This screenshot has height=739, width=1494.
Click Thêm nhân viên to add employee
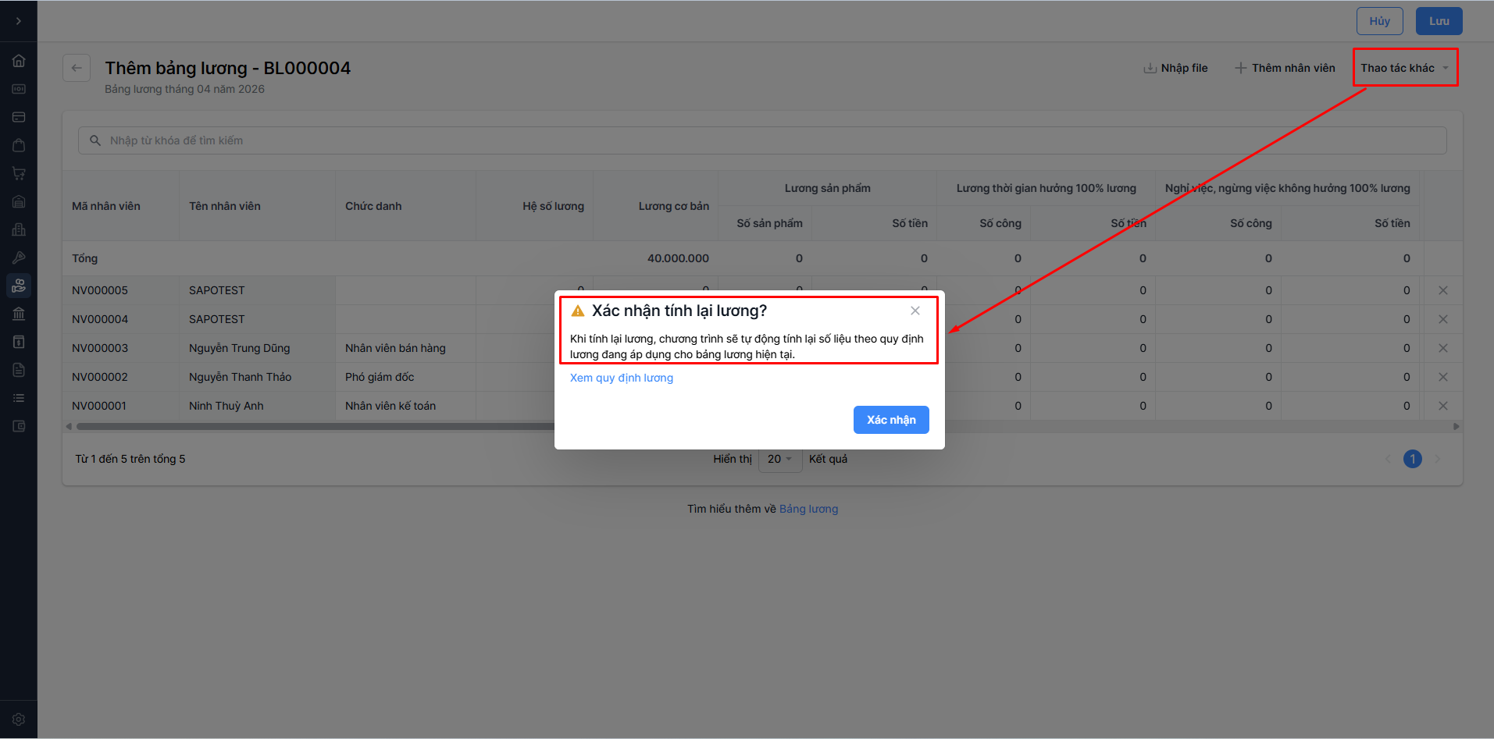(1285, 68)
